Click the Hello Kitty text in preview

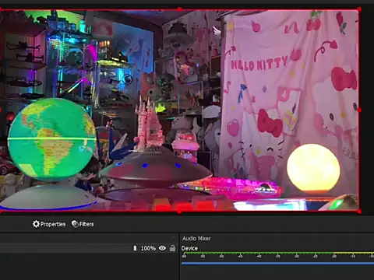pos(259,64)
